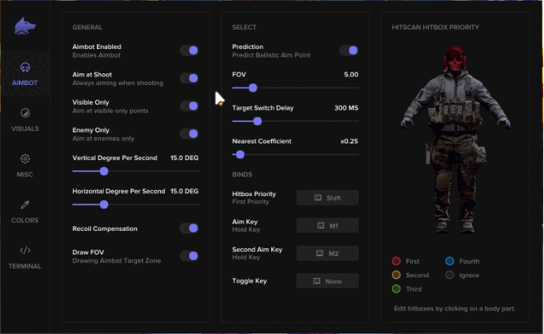Go to the COLORS tab label
This screenshot has width=544, height=334.
24,220
